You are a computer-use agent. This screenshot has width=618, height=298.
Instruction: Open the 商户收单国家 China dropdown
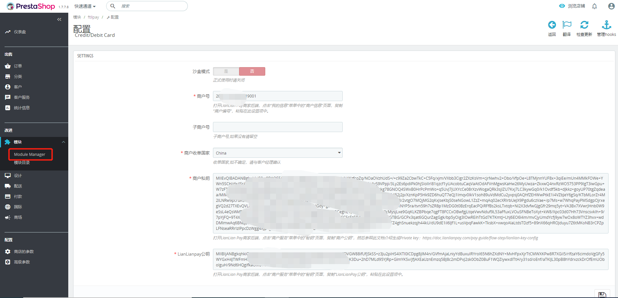coord(278,153)
